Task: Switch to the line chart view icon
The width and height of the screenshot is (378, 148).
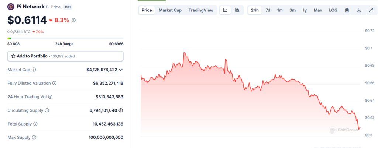Action: coord(225,10)
